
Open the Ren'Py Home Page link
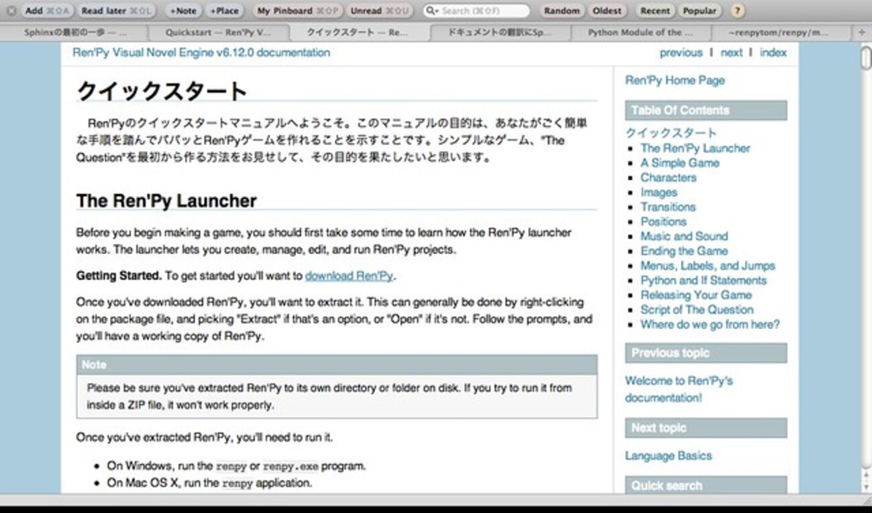(x=675, y=81)
